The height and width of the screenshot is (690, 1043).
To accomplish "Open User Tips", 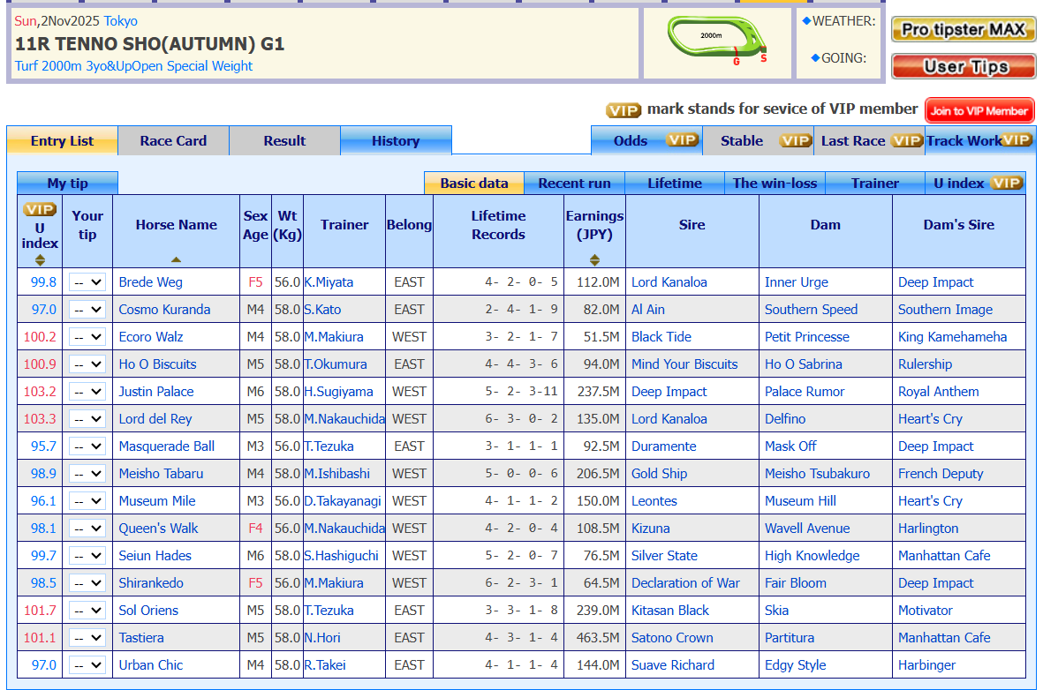I will pyautogui.click(x=964, y=66).
